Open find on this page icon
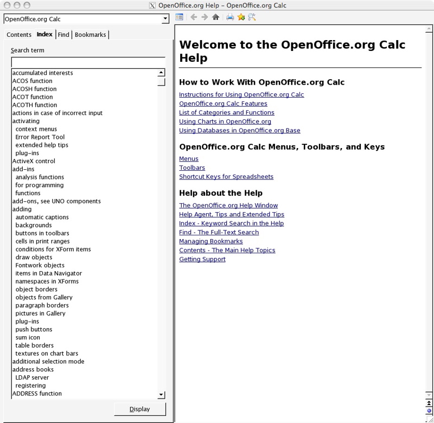Screen dimensions: 434x423 point(252,17)
